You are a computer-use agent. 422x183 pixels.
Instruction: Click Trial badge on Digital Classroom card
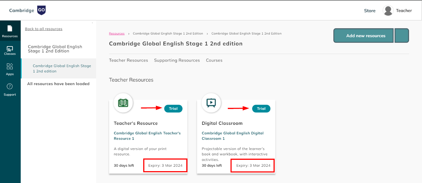pos(261,108)
